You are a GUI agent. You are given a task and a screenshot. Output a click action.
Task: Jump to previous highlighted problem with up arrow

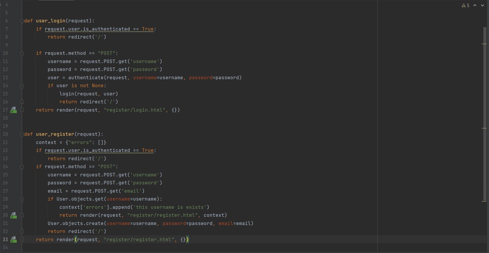pyautogui.click(x=475, y=5)
